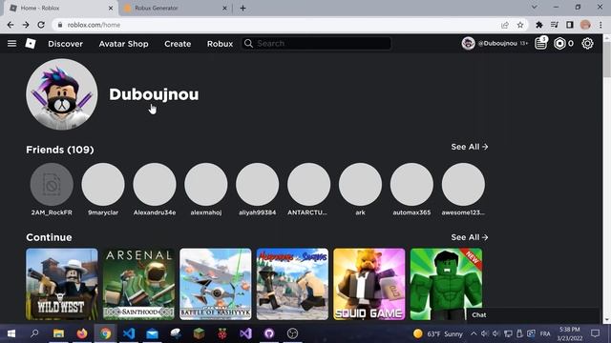The image size is (611, 343).
Task: Open the Mail app from the taskbar
Action: tap(152, 333)
